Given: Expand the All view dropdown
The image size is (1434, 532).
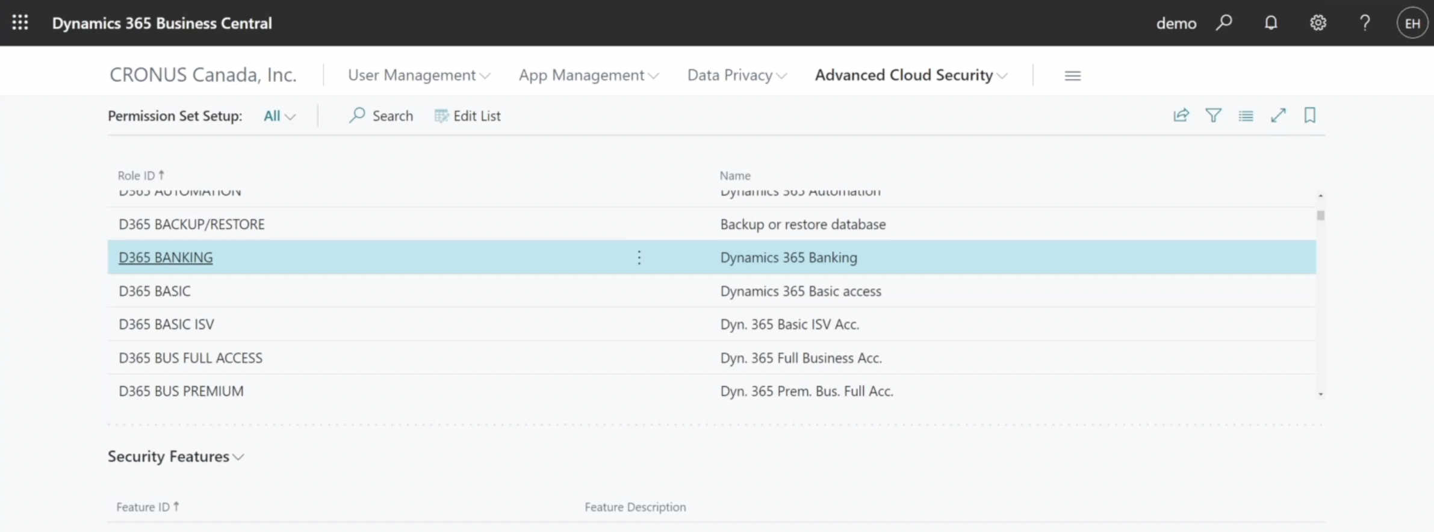Looking at the screenshot, I should [x=279, y=116].
